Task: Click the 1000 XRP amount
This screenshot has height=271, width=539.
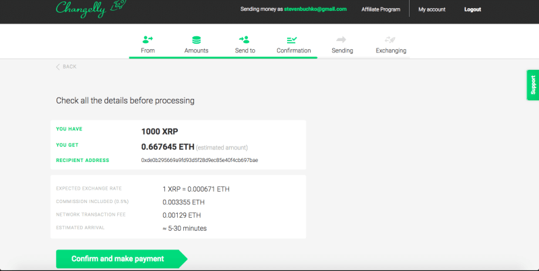Action: (x=160, y=131)
